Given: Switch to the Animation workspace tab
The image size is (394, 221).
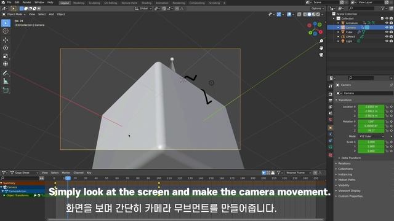Looking at the screenshot, I should tap(162, 3).
